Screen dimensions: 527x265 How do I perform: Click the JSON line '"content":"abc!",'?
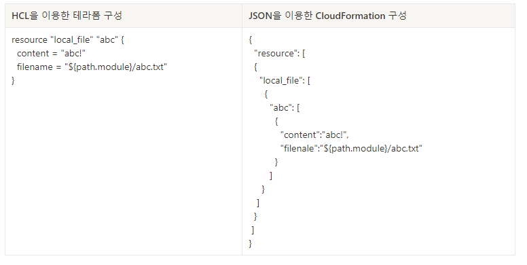pos(314,135)
